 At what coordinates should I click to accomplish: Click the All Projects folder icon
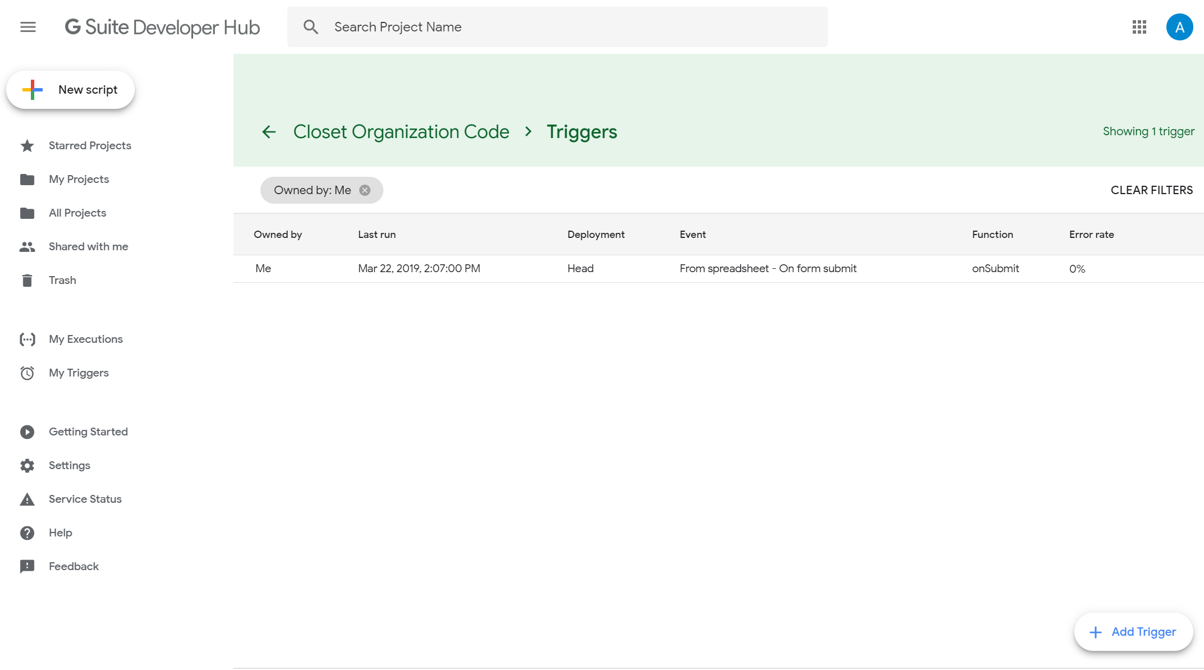27,213
